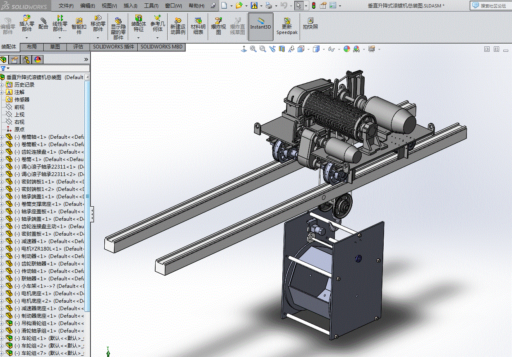Viewport: 512px width, 357px height.
Task: Open the DisplayManager appearance tab icon
Action: 38,60
